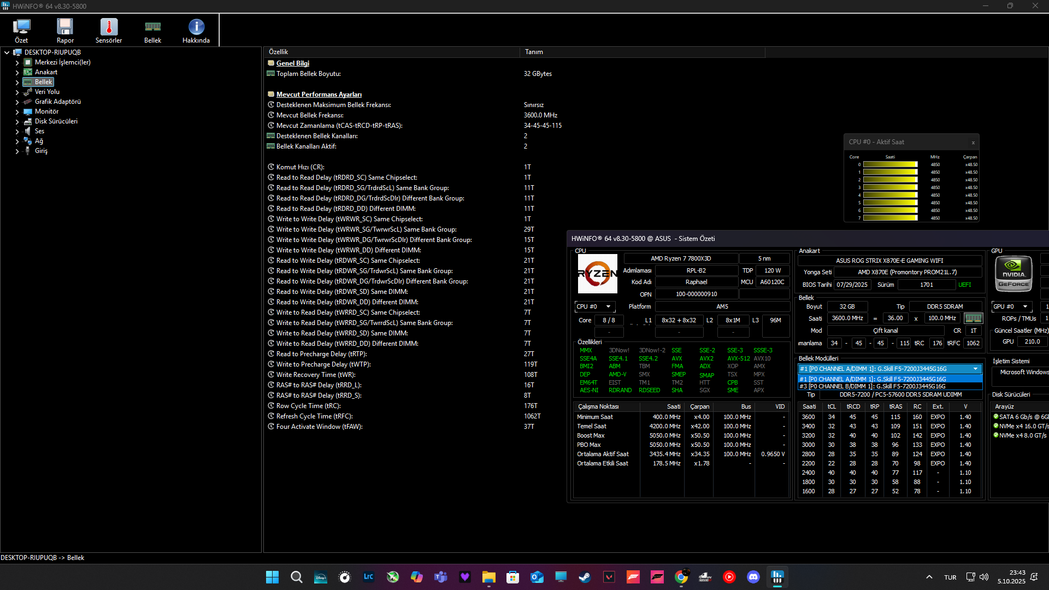Viewport: 1049px width, 590px height.
Task: Select Monitör in the device tree
Action: (46, 111)
